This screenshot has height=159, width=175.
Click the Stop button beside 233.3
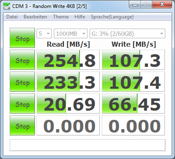pos(22,82)
